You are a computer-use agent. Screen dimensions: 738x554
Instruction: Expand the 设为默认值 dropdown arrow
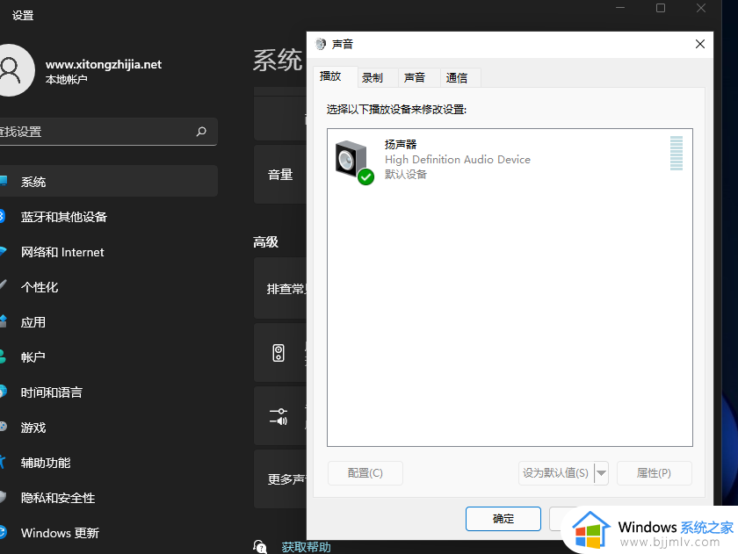602,472
